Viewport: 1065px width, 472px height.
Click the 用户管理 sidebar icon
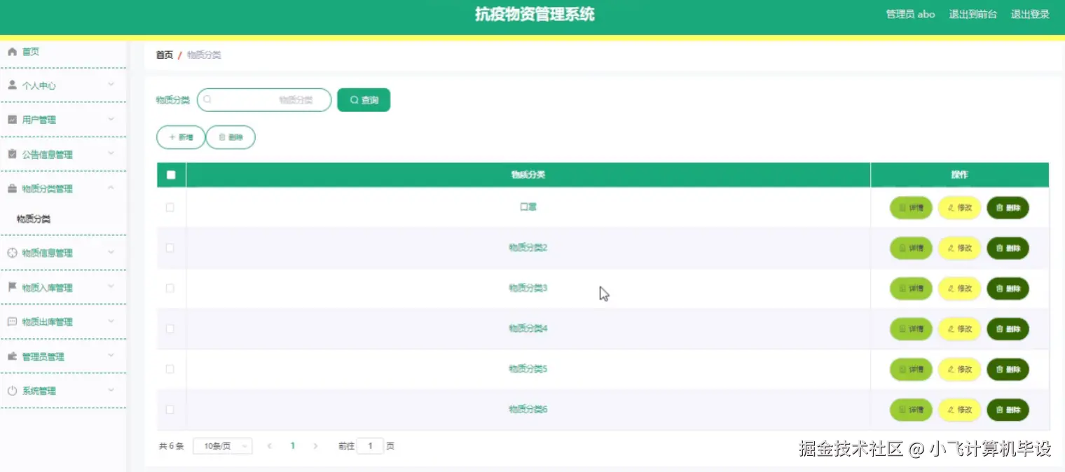(12, 119)
